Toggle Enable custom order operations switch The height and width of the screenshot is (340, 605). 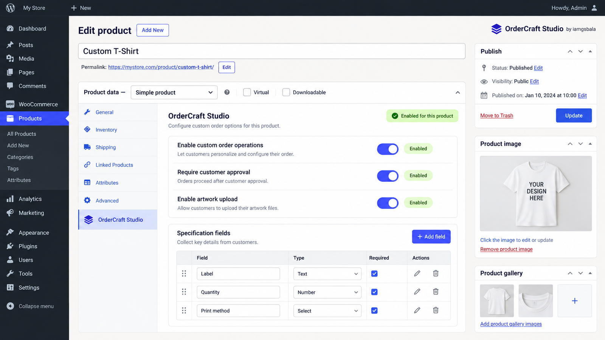point(388,149)
